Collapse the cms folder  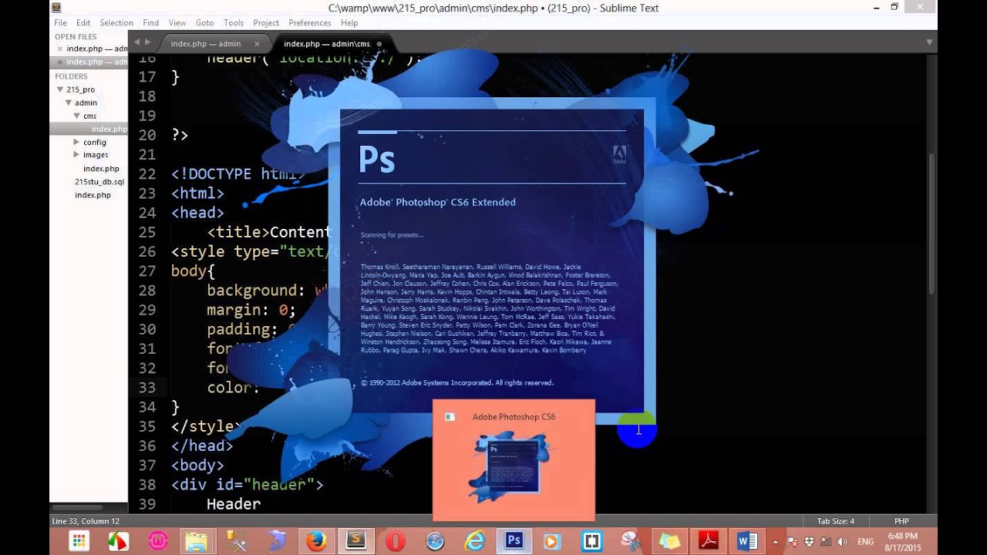[76, 116]
